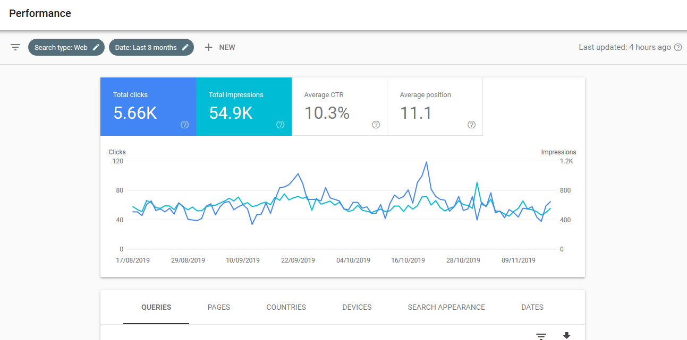The height and width of the screenshot is (340, 687).
Task: Click the 29/08/2019 date axis label
Action: pyautogui.click(x=188, y=260)
